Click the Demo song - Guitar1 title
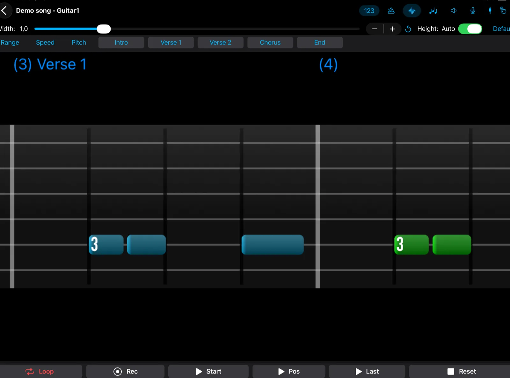 (x=47, y=11)
